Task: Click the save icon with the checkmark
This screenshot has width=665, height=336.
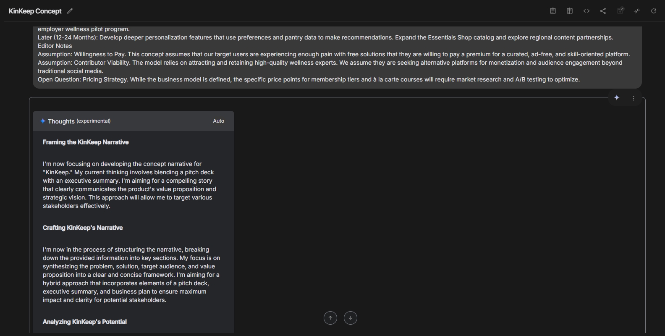Action: coord(620,11)
